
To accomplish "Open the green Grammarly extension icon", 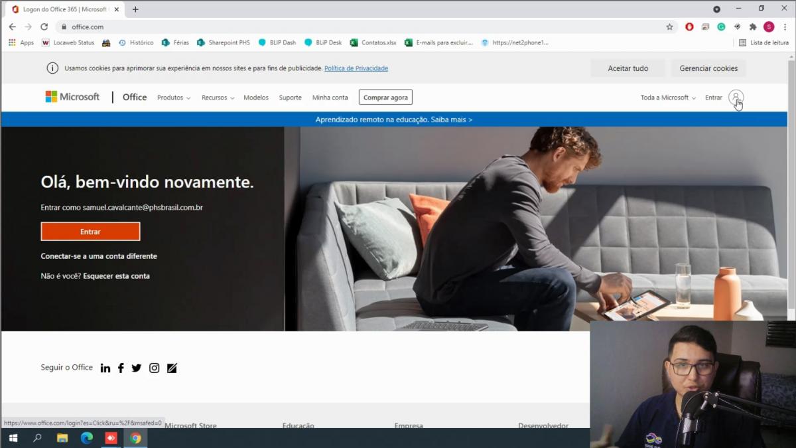I will [721, 27].
